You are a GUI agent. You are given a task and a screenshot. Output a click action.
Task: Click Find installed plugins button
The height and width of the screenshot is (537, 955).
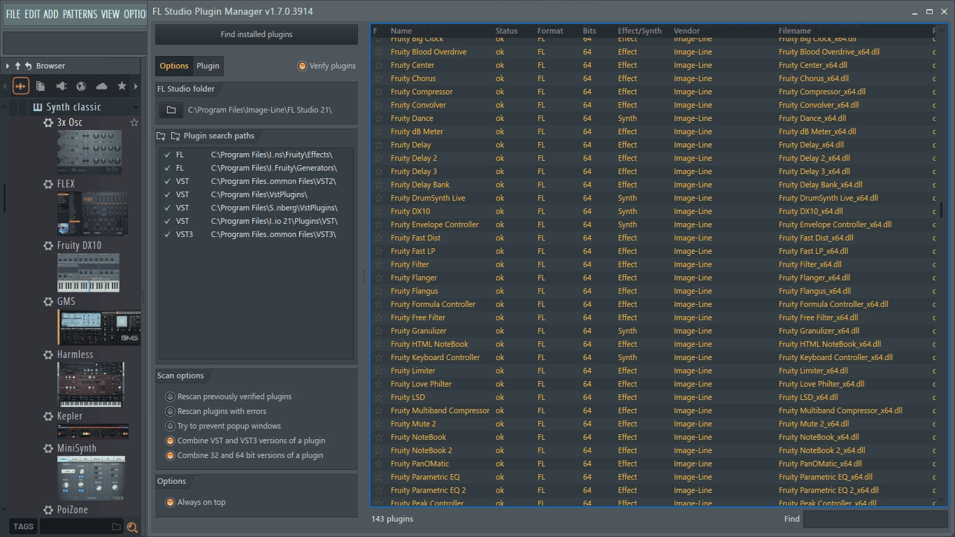pyautogui.click(x=257, y=34)
